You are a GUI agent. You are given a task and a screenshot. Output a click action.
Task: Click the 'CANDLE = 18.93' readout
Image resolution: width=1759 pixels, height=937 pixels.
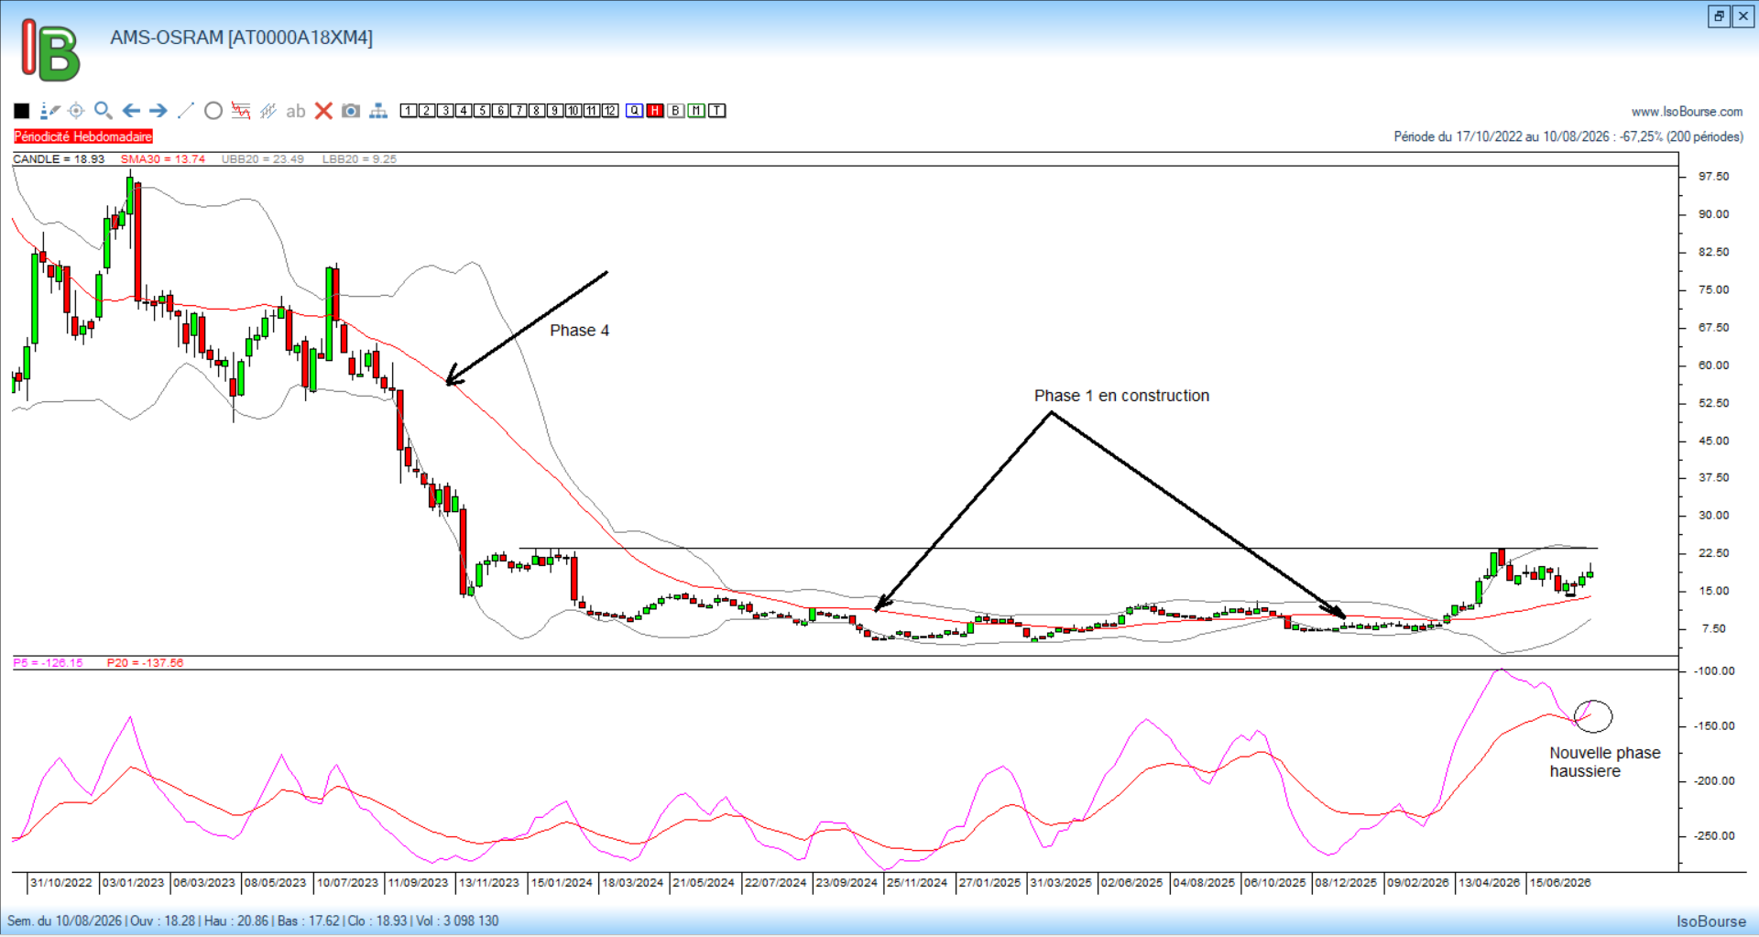click(59, 159)
